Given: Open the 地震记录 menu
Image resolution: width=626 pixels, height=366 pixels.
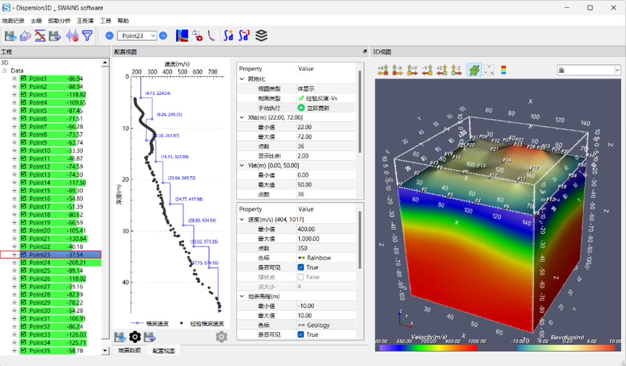Looking at the screenshot, I should pyautogui.click(x=13, y=21).
